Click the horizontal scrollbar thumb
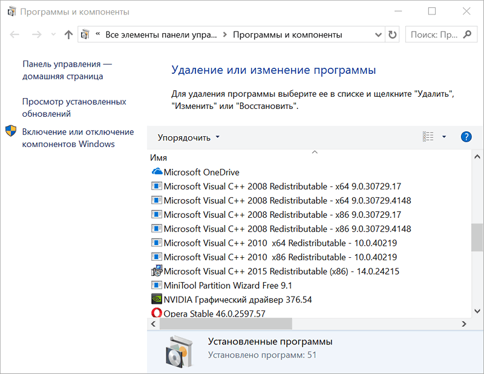The height and width of the screenshot is (374, 484). click(x=226, y=324)
